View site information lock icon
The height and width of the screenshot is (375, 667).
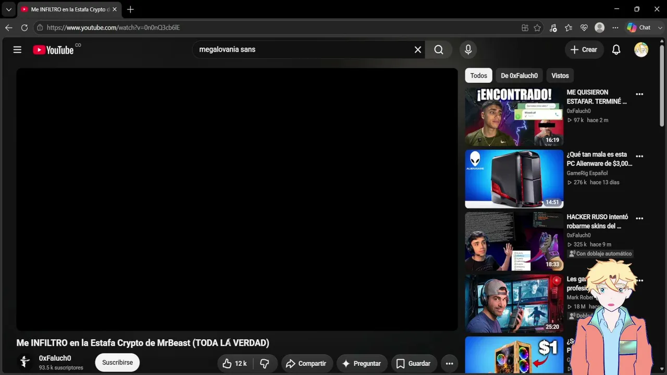point(40,28)
